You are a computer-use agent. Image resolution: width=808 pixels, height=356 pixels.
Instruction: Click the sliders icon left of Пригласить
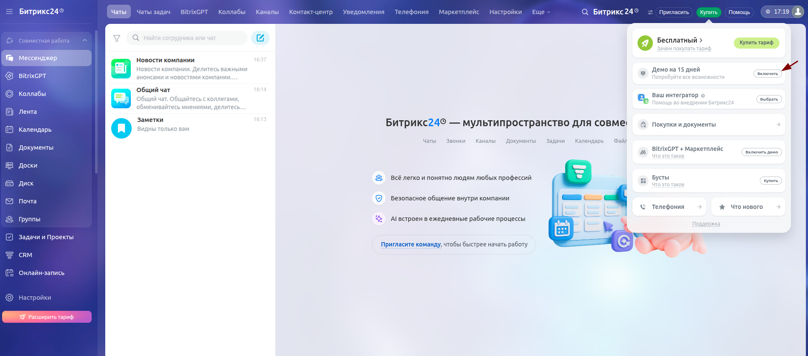(x=650, y=12)
